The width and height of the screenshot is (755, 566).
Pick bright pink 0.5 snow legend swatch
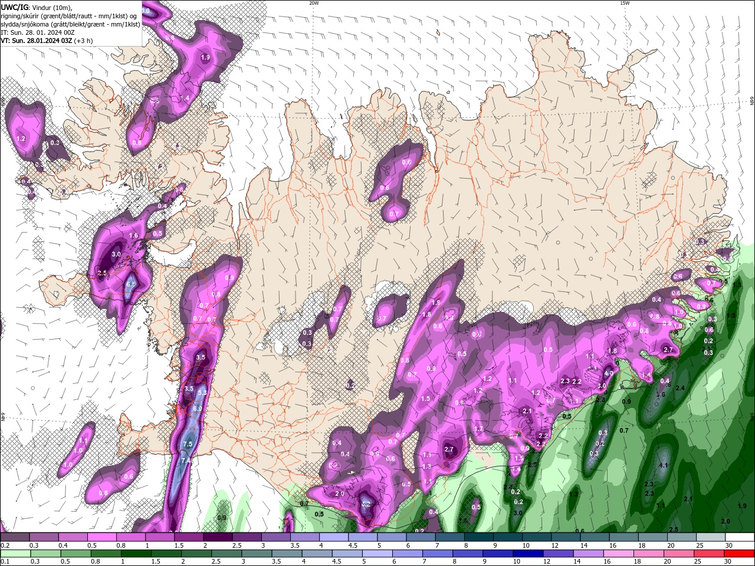pyautogui.click(x=101, y=537)
